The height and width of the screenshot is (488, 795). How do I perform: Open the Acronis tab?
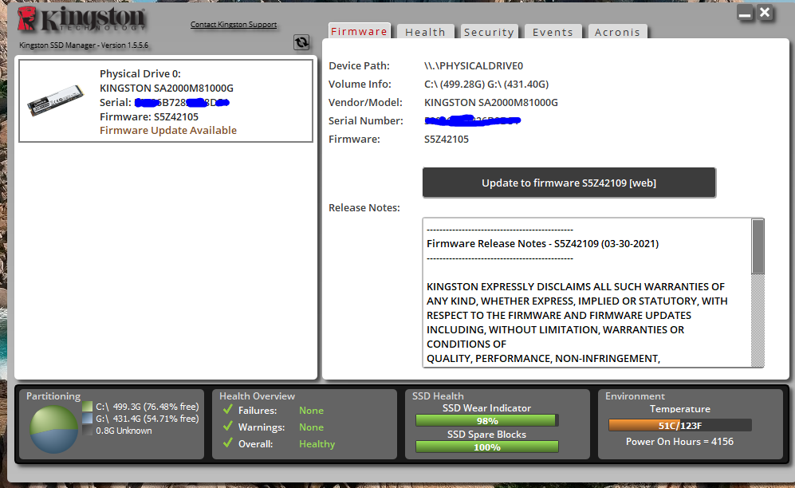click(x=617, y=32)
